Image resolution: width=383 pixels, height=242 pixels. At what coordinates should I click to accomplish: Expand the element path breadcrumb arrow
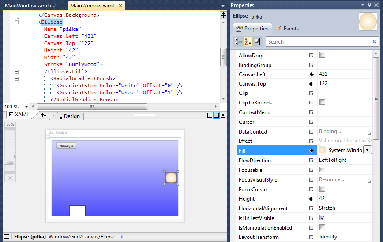(122, 236)
